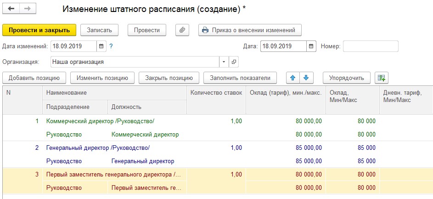Click the Записать button
This screenshot has height=199, width=433.
(99, 30)
